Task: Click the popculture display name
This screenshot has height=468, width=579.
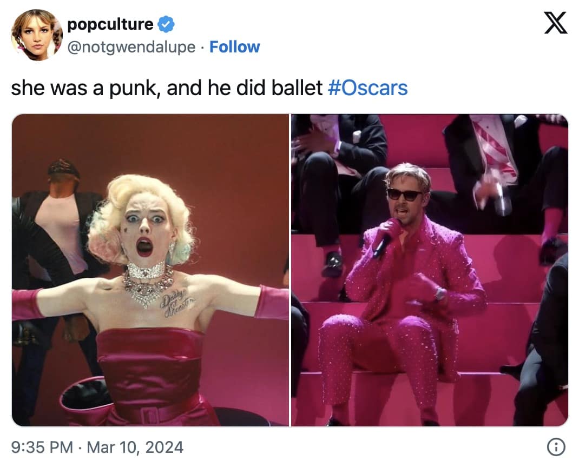Action: pos(110,24)
